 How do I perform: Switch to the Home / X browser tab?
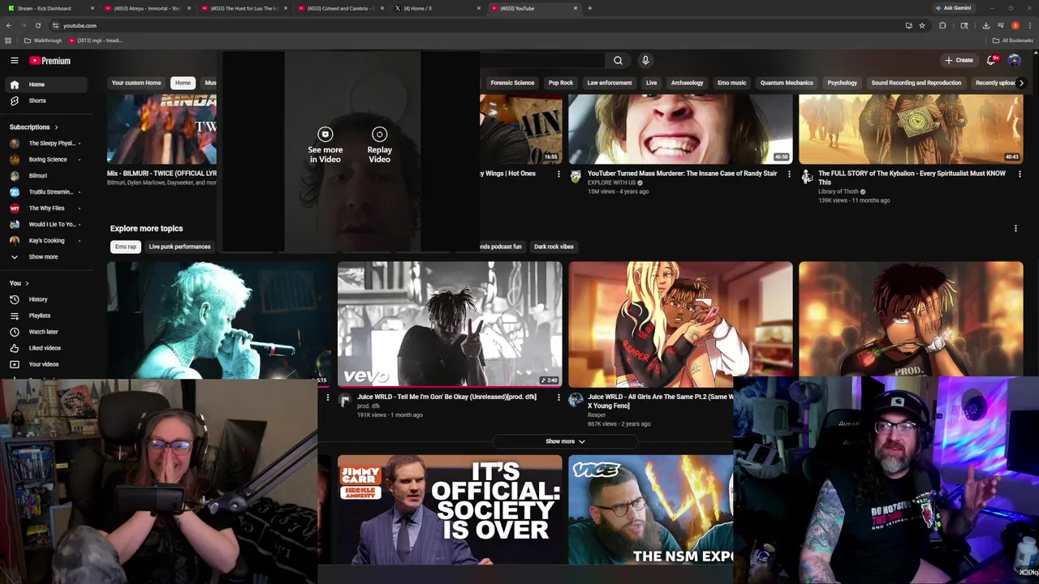437,8
